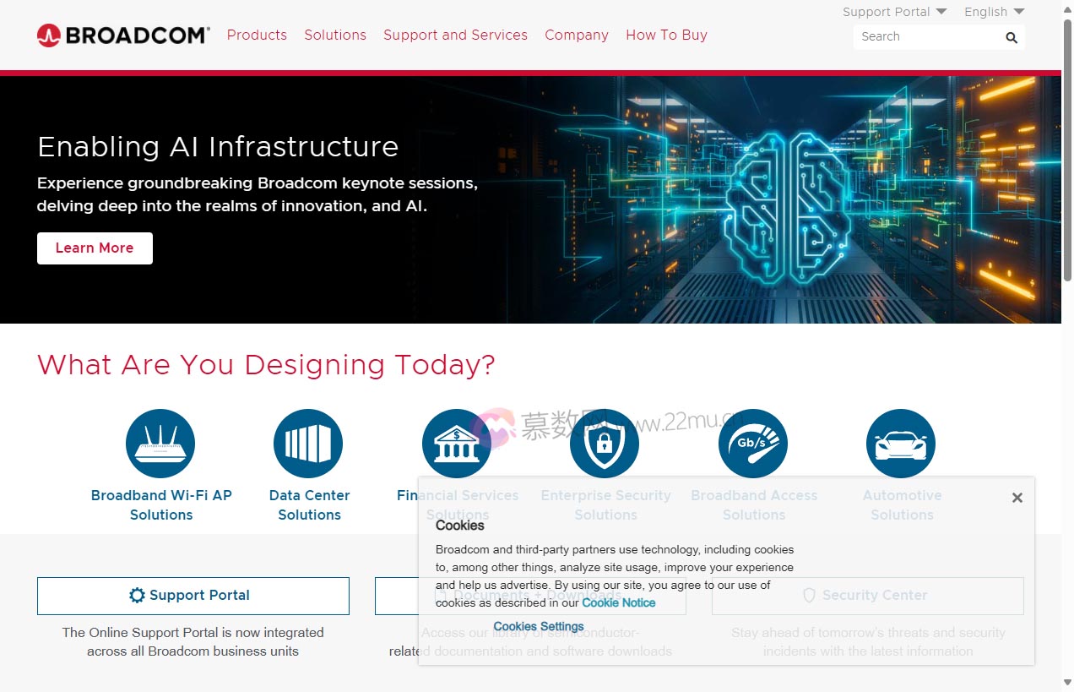Select the Data Center Solutions icon

click(x=308, y=443)
